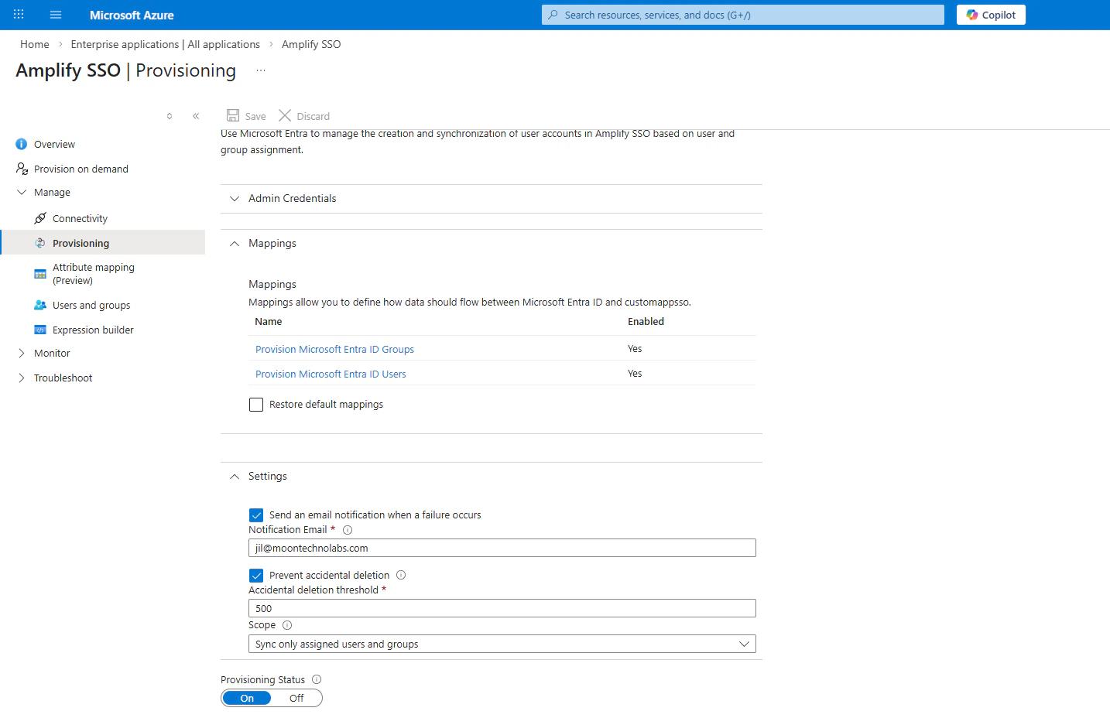The height and width of the screenshot is (718, 1110).
Task: Set Provisioning Status to On
Action: tap(247, 698)
